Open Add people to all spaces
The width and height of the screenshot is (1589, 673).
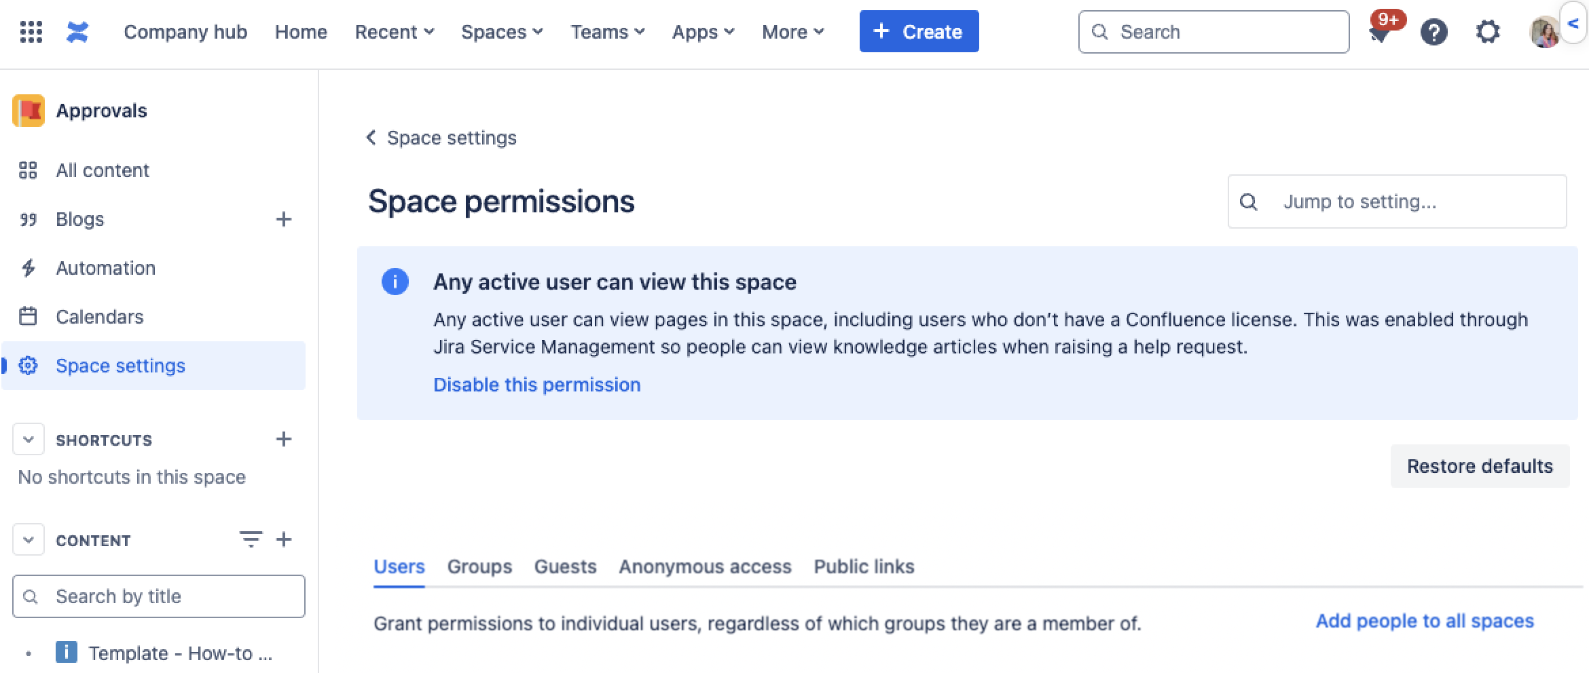(x=1425, y=621)
